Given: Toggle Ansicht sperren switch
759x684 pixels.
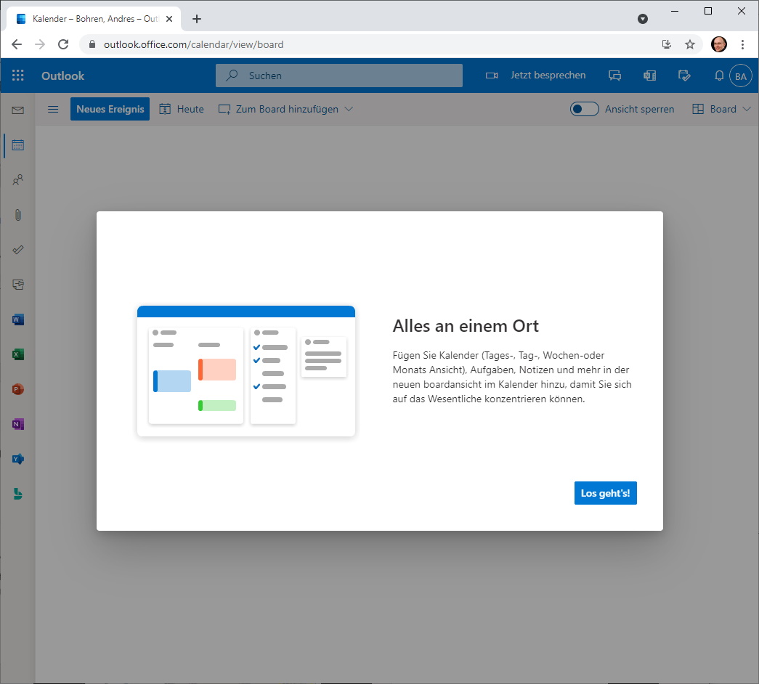Looking at the screenshot, I should point(584,109).
